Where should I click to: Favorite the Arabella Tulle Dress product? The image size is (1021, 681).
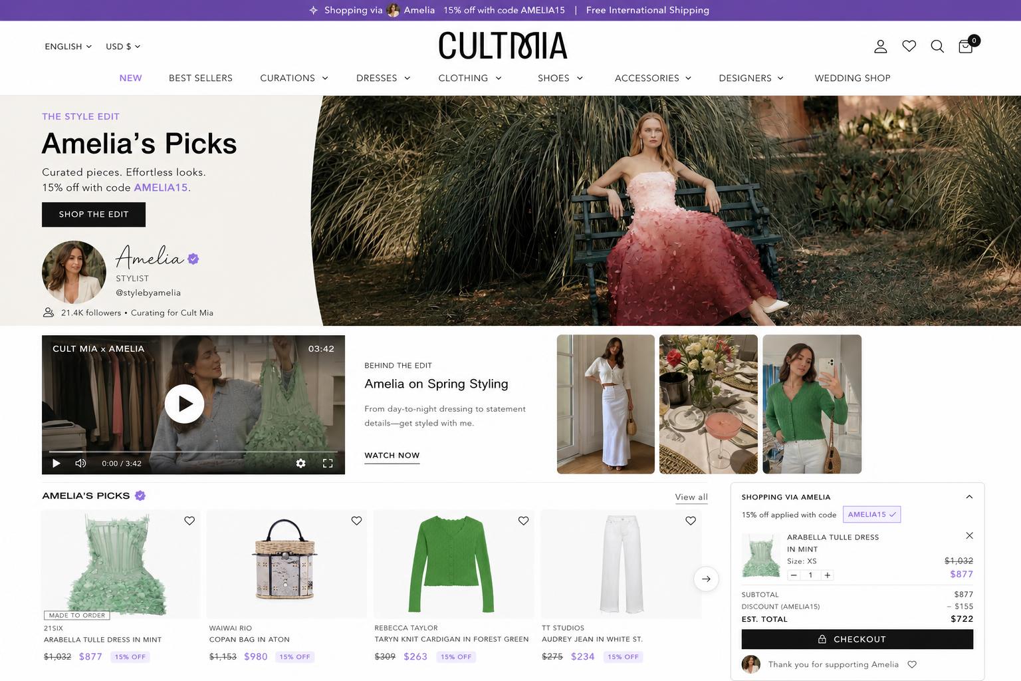pyautogui.click(x=189, y=521)
